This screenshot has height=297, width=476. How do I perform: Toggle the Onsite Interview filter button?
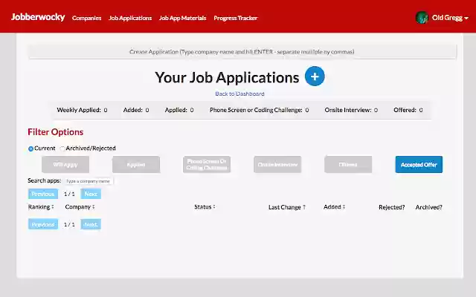click(x=277, y=165)
